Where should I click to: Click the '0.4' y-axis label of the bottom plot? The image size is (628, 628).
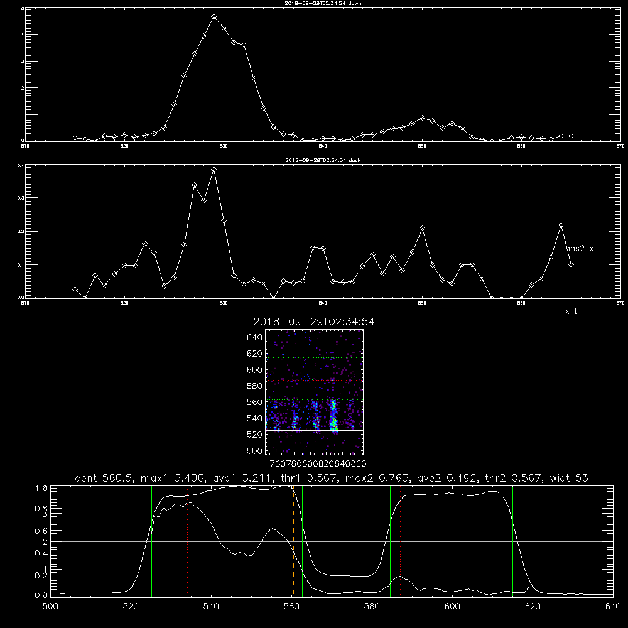(x=41, y=553)
